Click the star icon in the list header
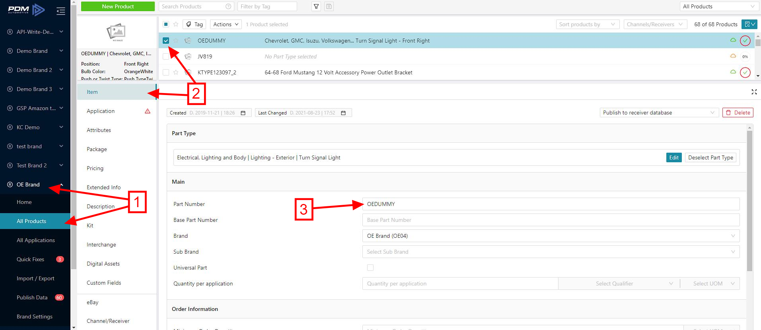Image resolution: width=761 pixels, height=330 pixels. [176, 24]
